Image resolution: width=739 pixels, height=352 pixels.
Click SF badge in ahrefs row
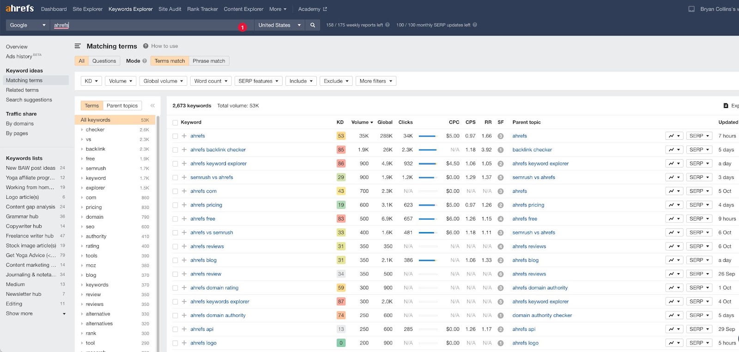tap(500, 136)
